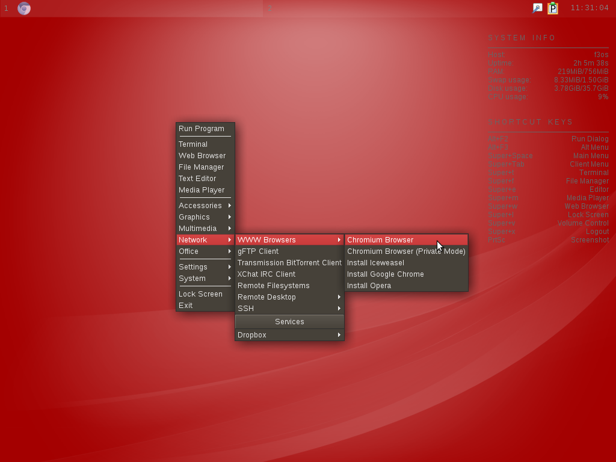Expand the Settings submenu
Image resolution: width=616 pixels, height=462 pixels.
[205, 266]
